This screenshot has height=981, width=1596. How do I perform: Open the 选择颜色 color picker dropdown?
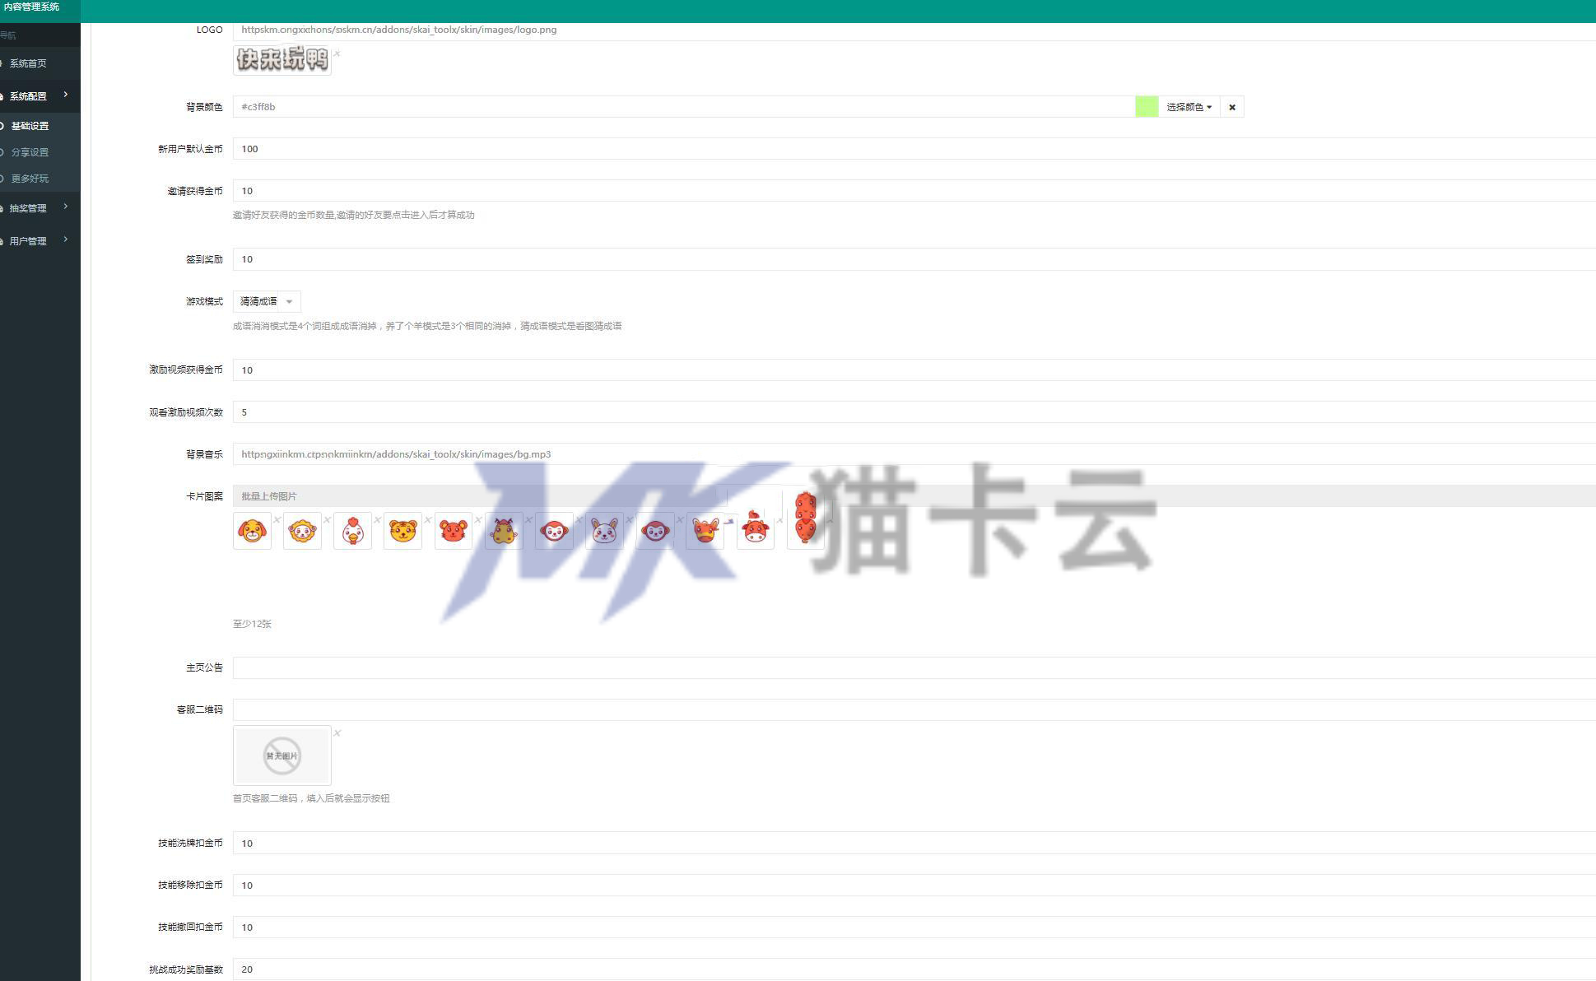(x=1189, y=107)
